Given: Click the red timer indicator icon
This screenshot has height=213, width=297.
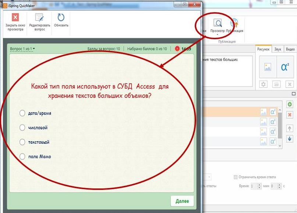Looking at the screenshot, I should (x=177, y=49).
